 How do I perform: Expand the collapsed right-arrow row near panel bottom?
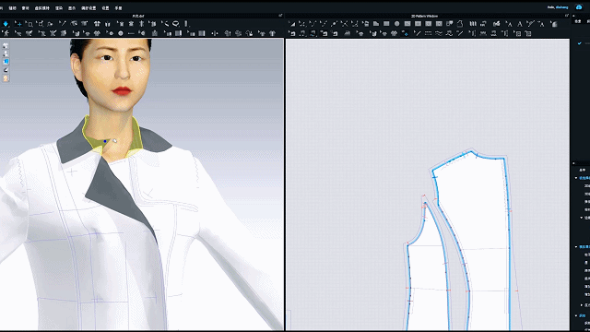click(x=582, y=305)
